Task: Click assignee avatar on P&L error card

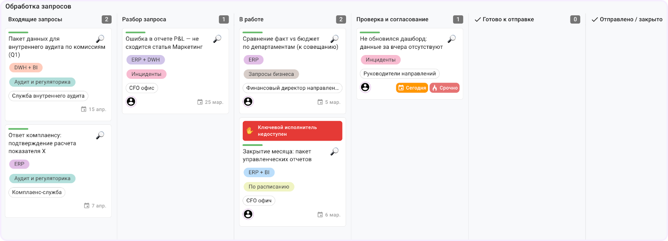Action: [131, 101]
